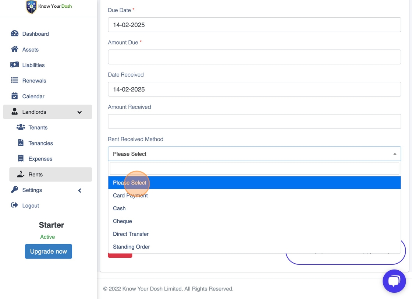Click the Liabilities money icon
The image size is (412, 299).
click(15, 65)
